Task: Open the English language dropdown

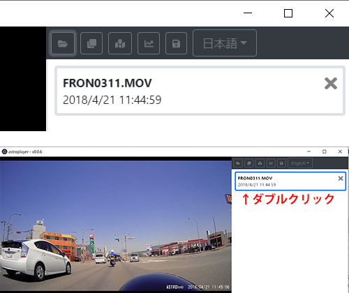Action: click(300, 163)
